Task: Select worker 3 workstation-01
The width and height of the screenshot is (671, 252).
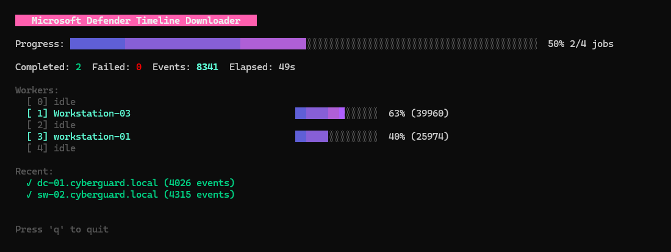Action: point(79,137)
